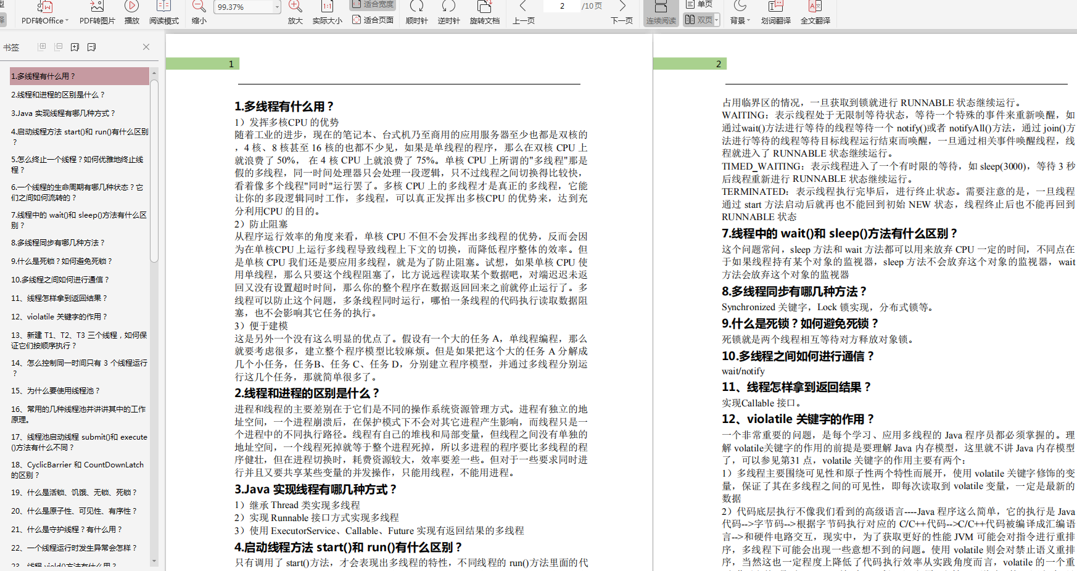Select 适合页面 fit page mode
This screenshot has height=571, width=1077.
pyautogui.click(x=373, y=20)
